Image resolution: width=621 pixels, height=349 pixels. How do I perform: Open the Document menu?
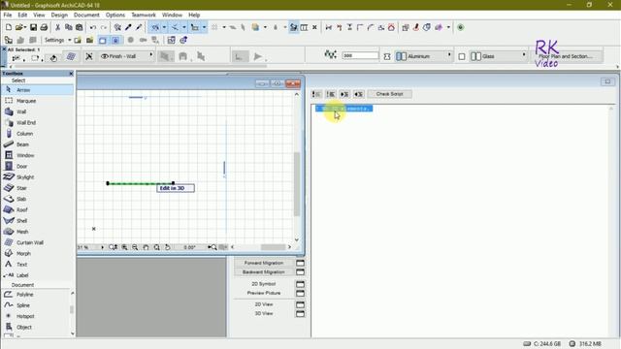click(86, 16)
